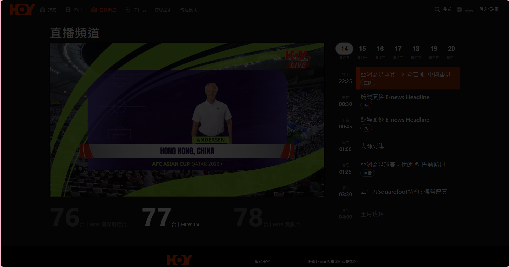This screenshot has height=267, width=510.
Task: Open the 傳送模式 menu item
Action: coord(189,10)
